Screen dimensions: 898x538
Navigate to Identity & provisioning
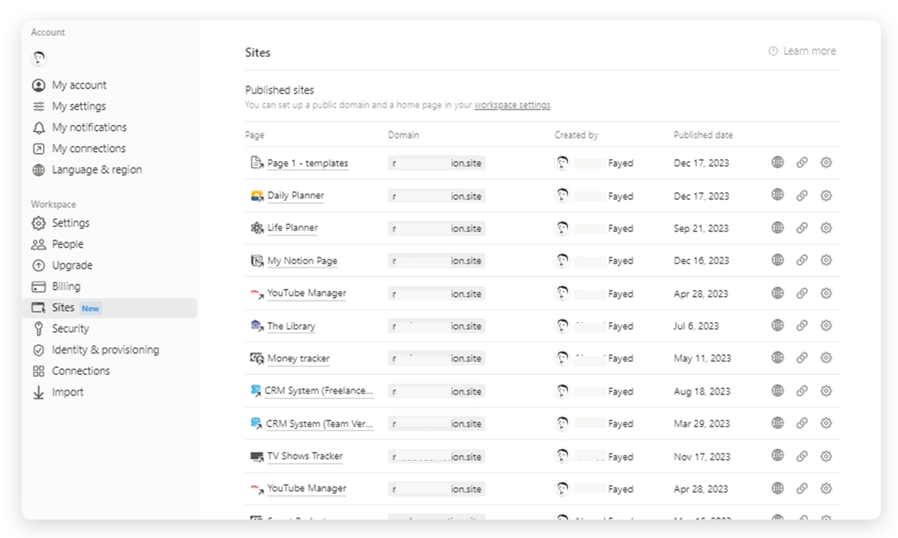105,350
